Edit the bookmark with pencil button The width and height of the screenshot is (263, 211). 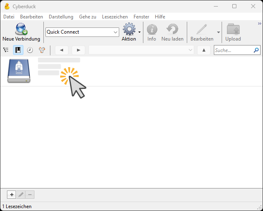21,195
